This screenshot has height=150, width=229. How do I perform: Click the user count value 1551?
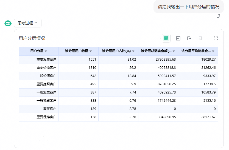click(92, 60)
